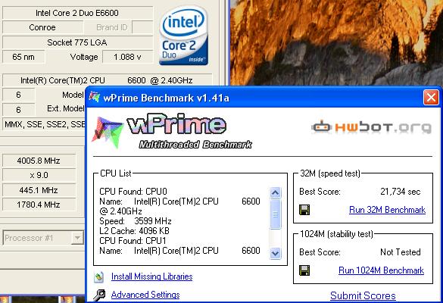Click 'CPU Found: CPU1' line in CPU List
The width and height of the screenshot is (443, 303).
point(133,241)
